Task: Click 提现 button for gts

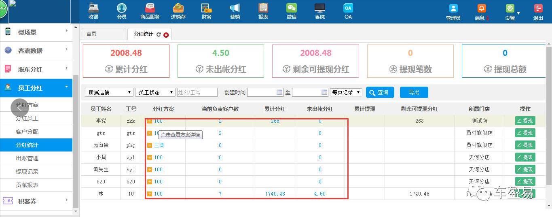Action: tap(525, 133)
